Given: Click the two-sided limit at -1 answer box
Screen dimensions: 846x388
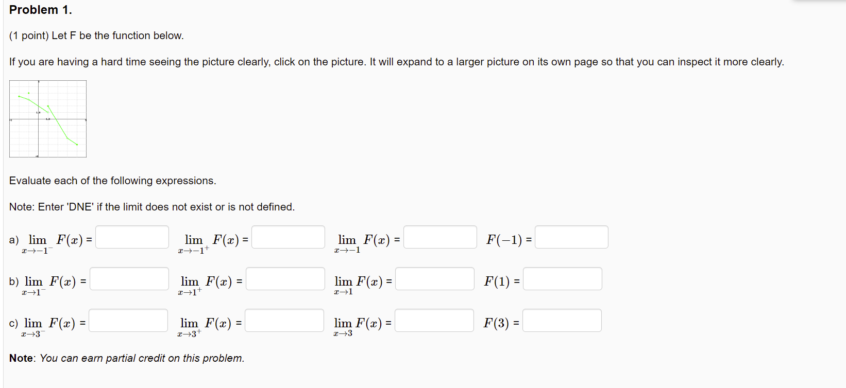Looking at the screenshot, I should point(441,237).
